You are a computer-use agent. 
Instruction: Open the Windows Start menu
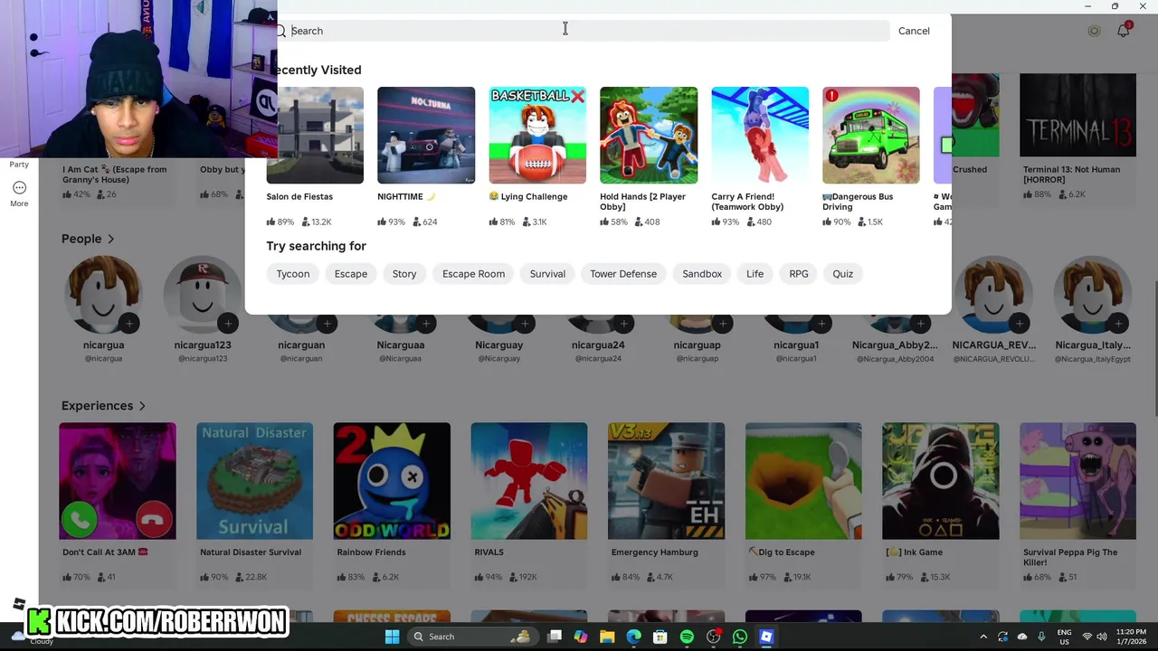click(x=392, y=637)
